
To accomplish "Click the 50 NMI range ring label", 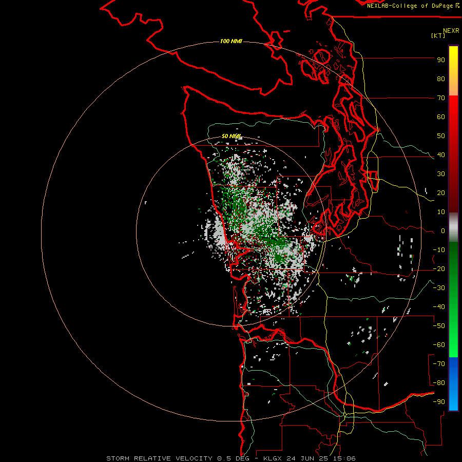I will click(x=232, y=136).
